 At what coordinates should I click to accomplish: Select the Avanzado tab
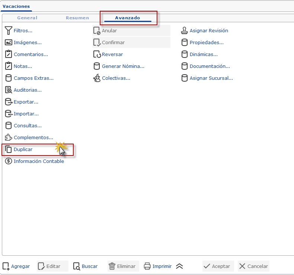[x=128, y=18]
